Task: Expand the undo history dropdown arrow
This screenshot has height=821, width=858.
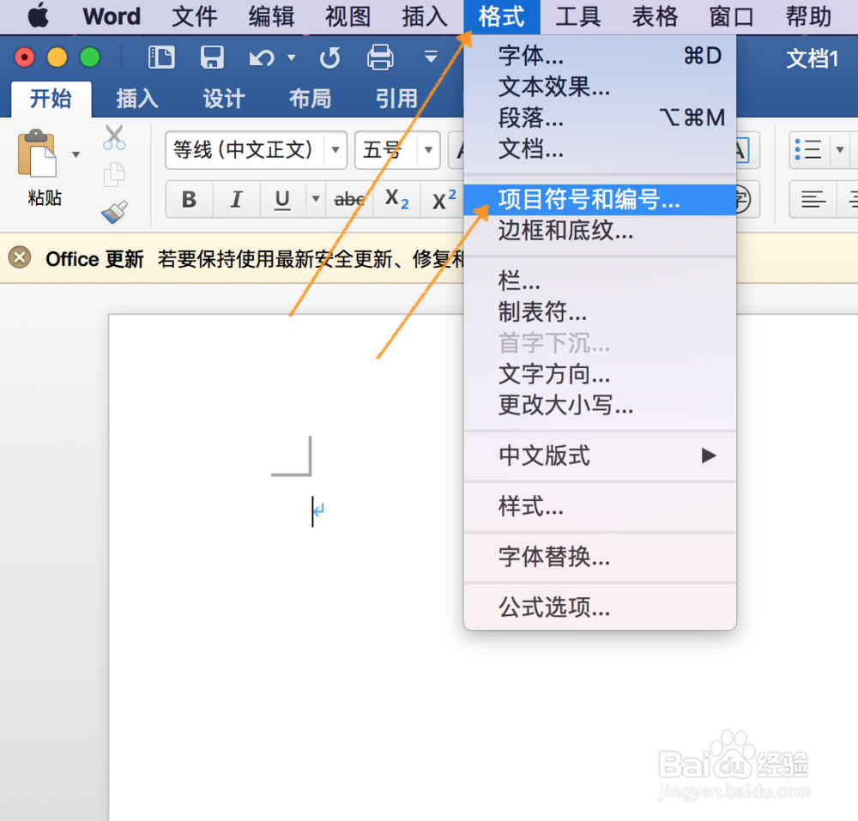Action: (292, 57)
